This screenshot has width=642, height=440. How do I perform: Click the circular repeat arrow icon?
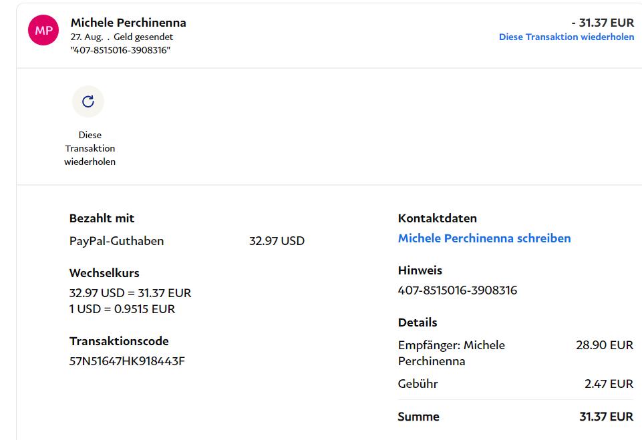coord(88,101)
